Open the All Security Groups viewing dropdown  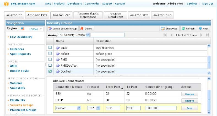pos(74,35)
